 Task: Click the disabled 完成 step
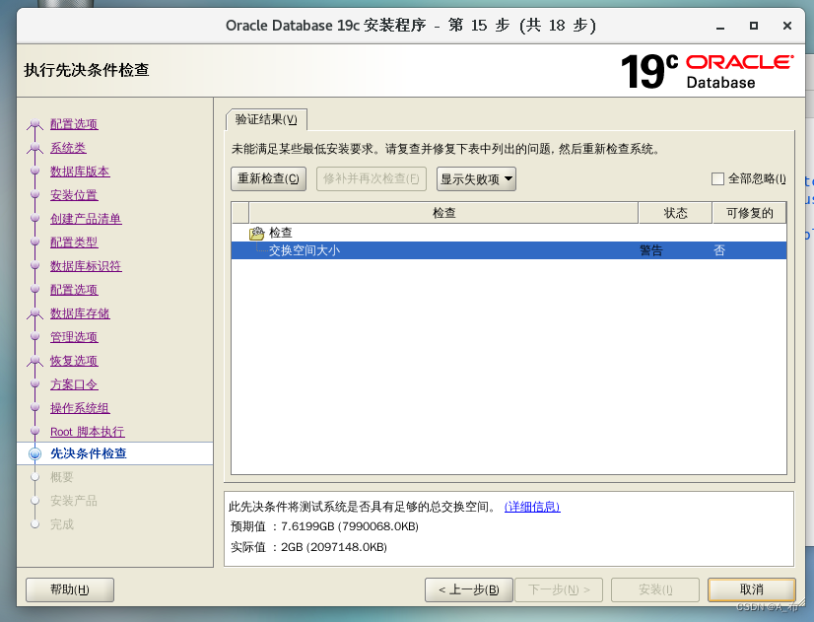click(x=62, y=524)
